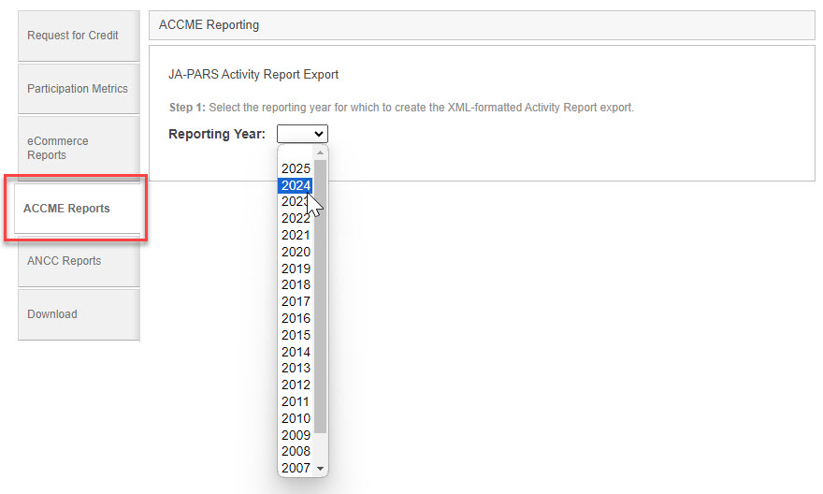823x494 pixels.
Task: Select the ACCME Reports tab
Action: 77,209
